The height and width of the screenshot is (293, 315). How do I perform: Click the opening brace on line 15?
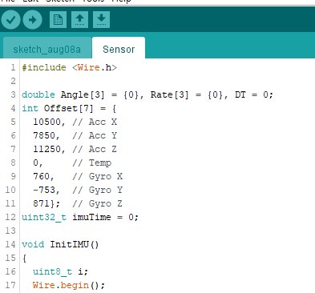tap(24, 258)
